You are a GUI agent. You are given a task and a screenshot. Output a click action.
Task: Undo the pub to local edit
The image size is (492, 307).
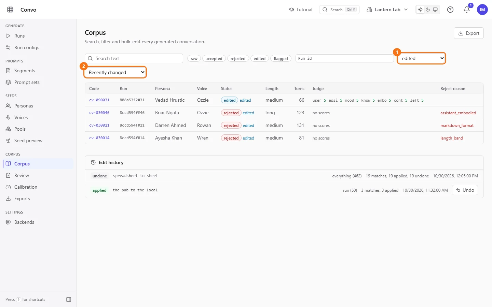tap(465, 190)
